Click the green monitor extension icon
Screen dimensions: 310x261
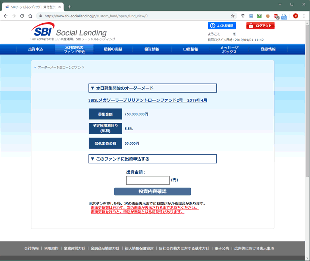(259, 16)
